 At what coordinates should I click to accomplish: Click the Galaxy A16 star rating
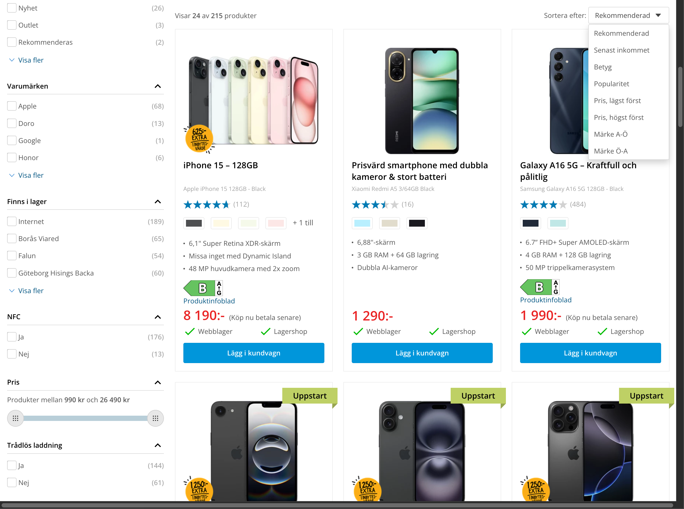[x=544, y=204]
